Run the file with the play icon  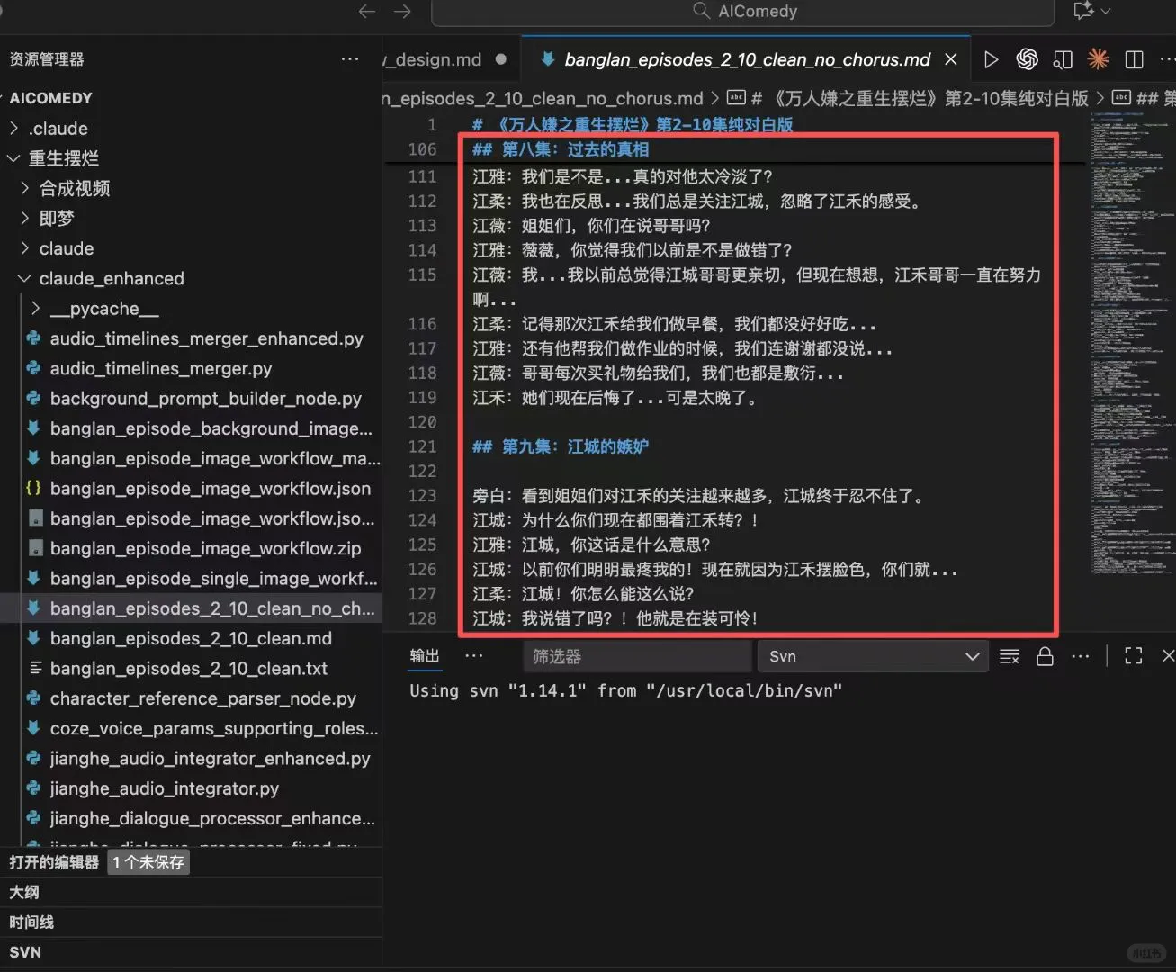(x=991, y=59)
